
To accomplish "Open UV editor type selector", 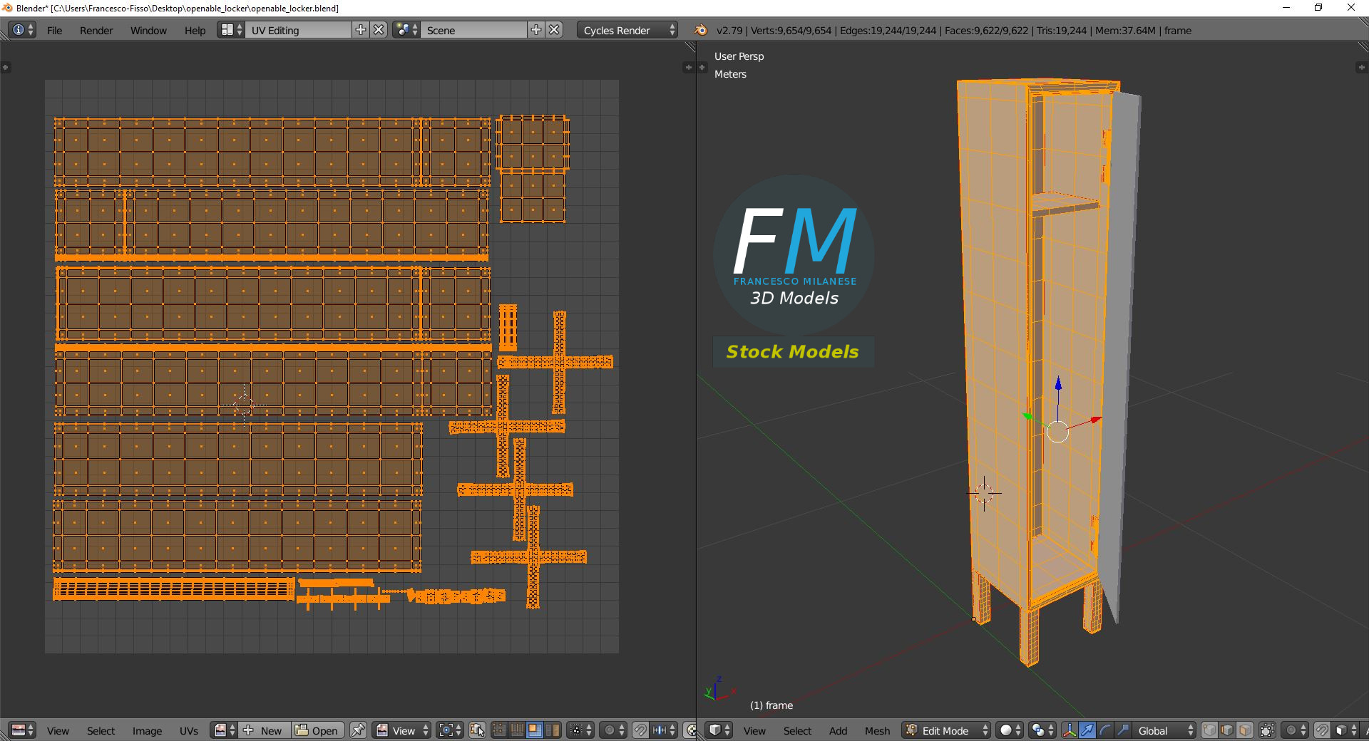I will [x=23, y=730].
